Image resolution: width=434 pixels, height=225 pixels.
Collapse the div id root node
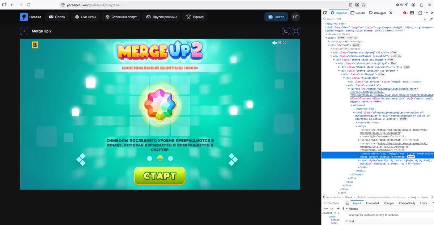pyautogui.click(x=329, y=45)
